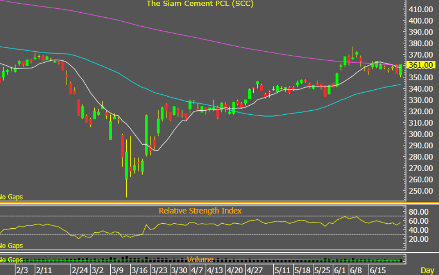The height and width of the screenshot is (275, 439).
Task: Select the 250.00 price axis label
Action: [421, 191]
